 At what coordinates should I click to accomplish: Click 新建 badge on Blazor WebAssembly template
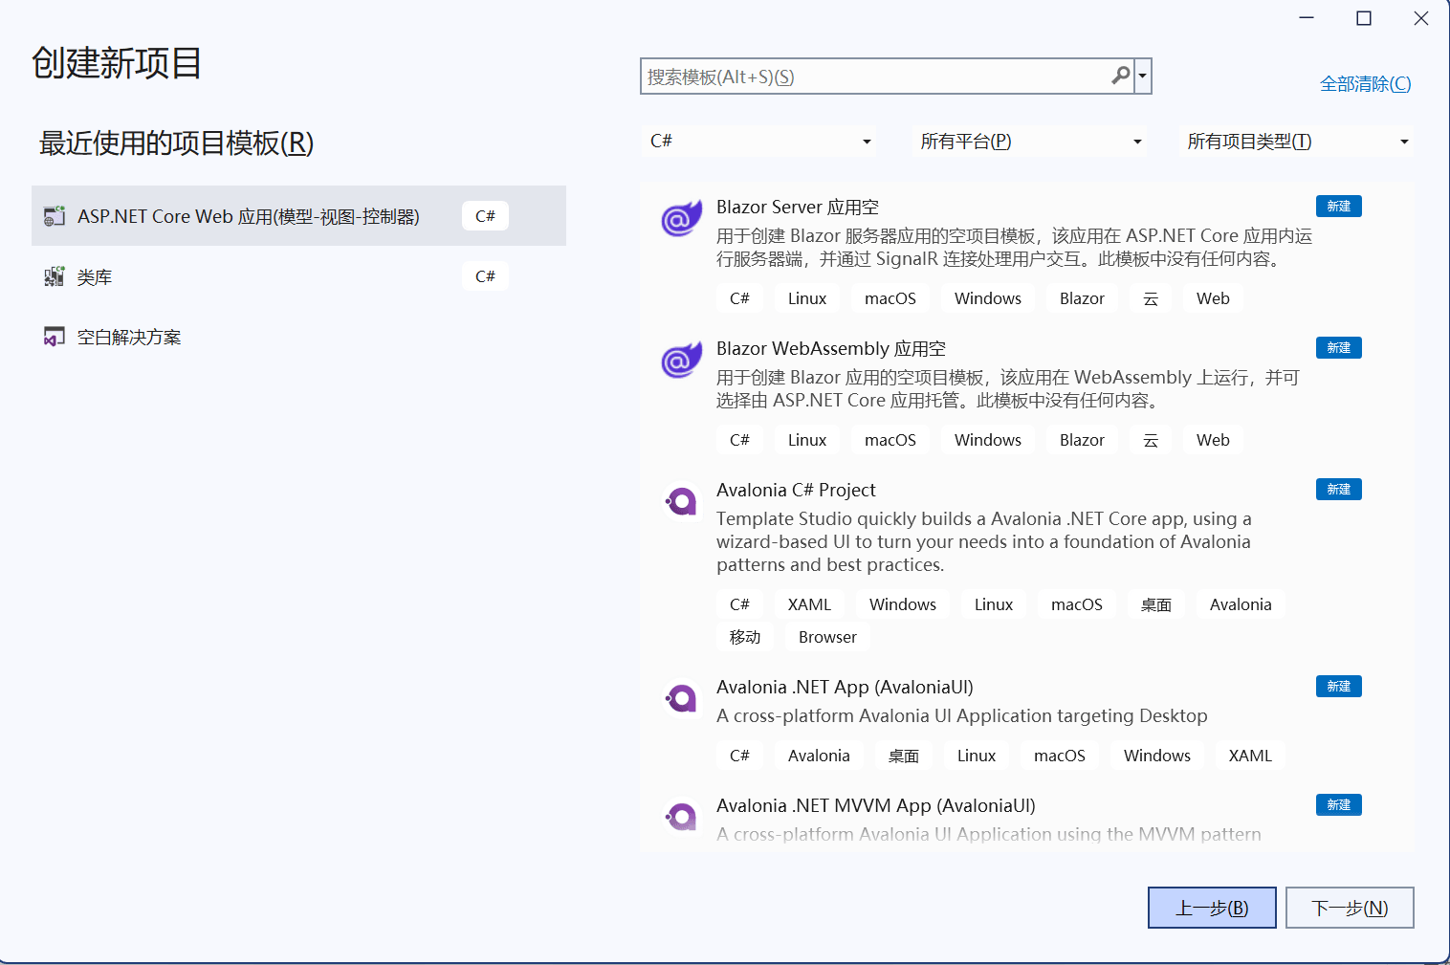coord(1338,348)
